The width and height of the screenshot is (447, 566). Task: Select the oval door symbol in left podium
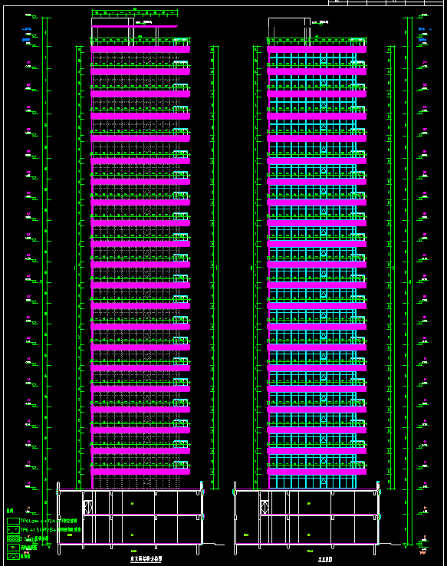pyautogui.click(x=88, y=507)
